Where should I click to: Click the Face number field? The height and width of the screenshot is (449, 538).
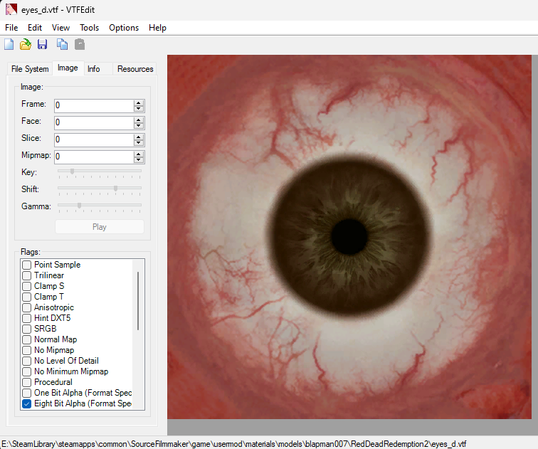[94, 123]
